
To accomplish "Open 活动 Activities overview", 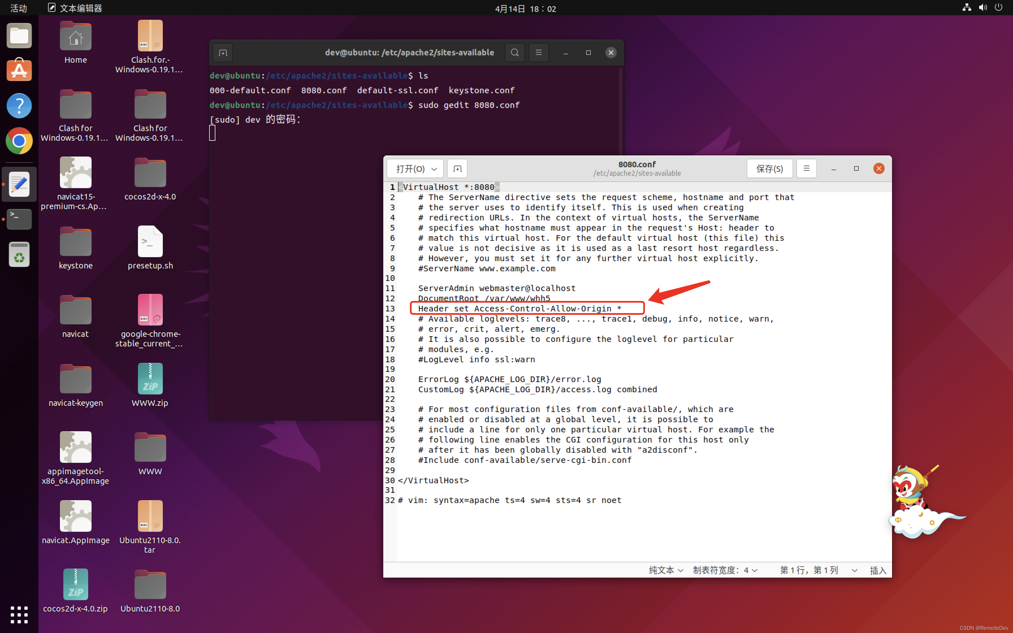I will click(18, 8).
